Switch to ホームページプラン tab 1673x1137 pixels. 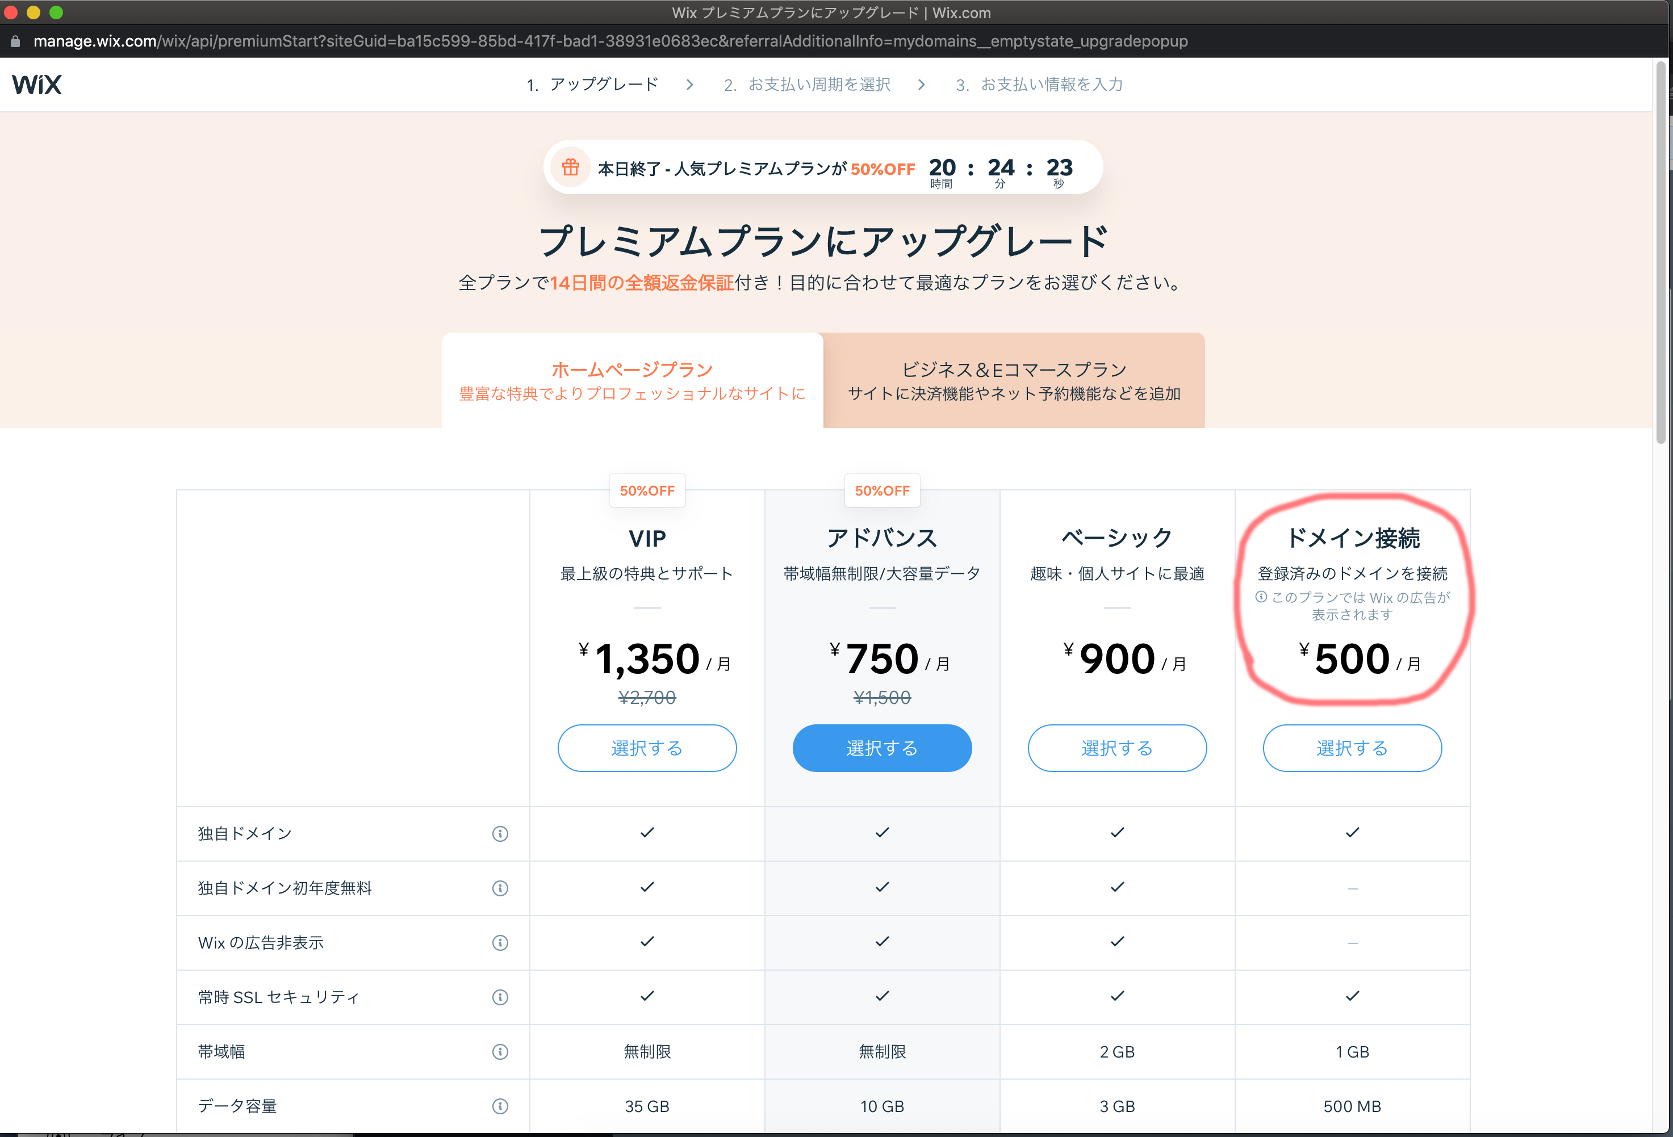click(632, 381)
